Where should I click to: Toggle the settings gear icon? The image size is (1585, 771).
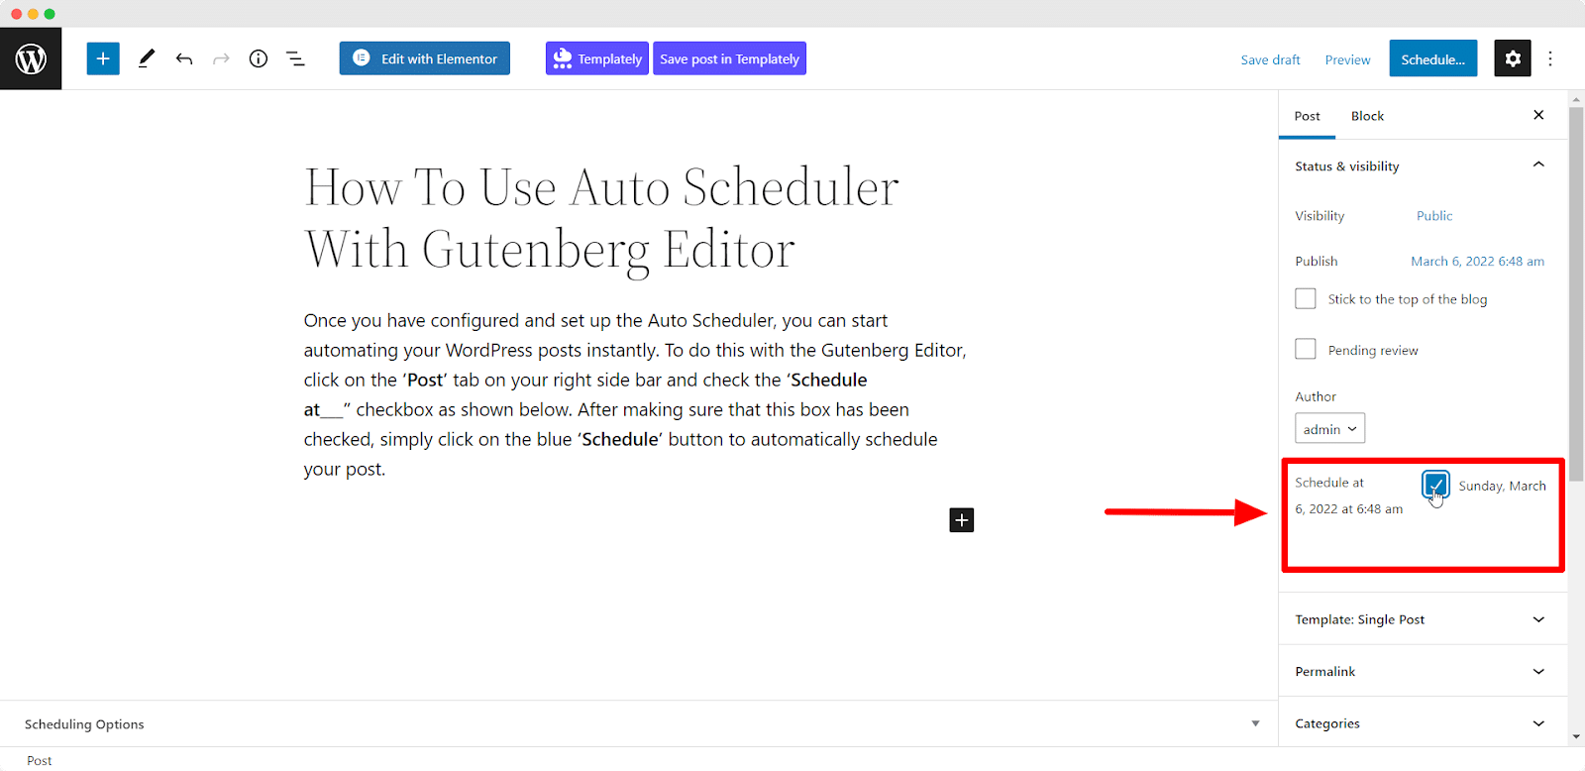point(1513,58)
